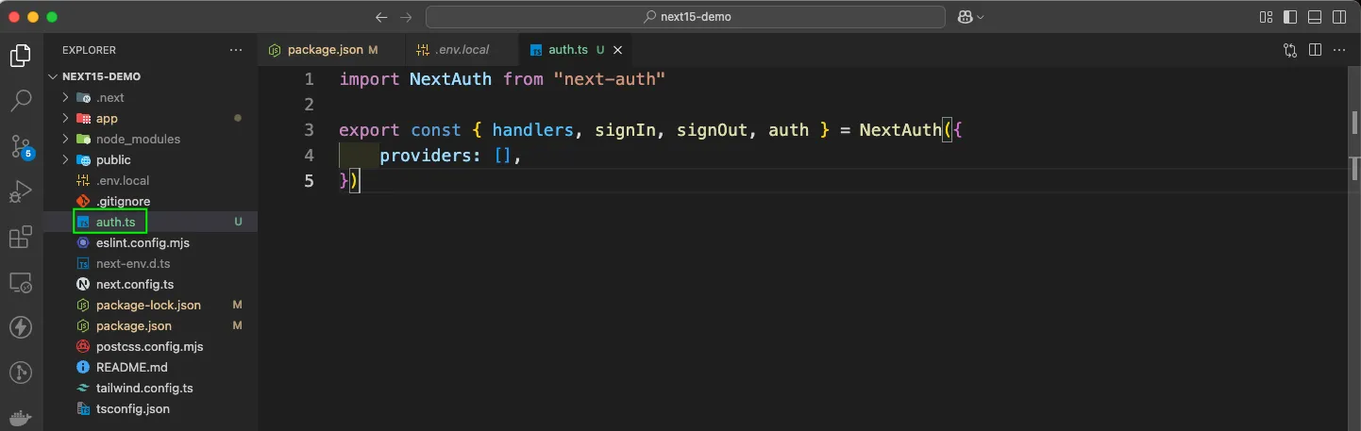This screenshot has height=431, width=1361.
Task: Close the auth.ts tab
Action: (x=618, y=50)
